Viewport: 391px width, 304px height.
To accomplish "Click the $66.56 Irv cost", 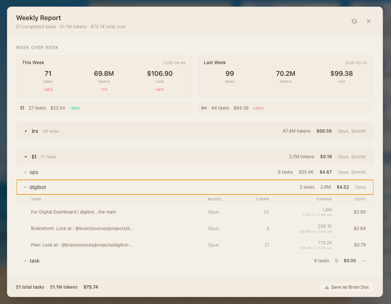I will [324, 131].
